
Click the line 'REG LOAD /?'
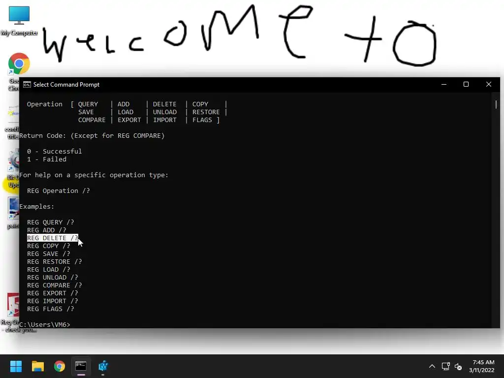pyautogui.click(x=49, y=269)
